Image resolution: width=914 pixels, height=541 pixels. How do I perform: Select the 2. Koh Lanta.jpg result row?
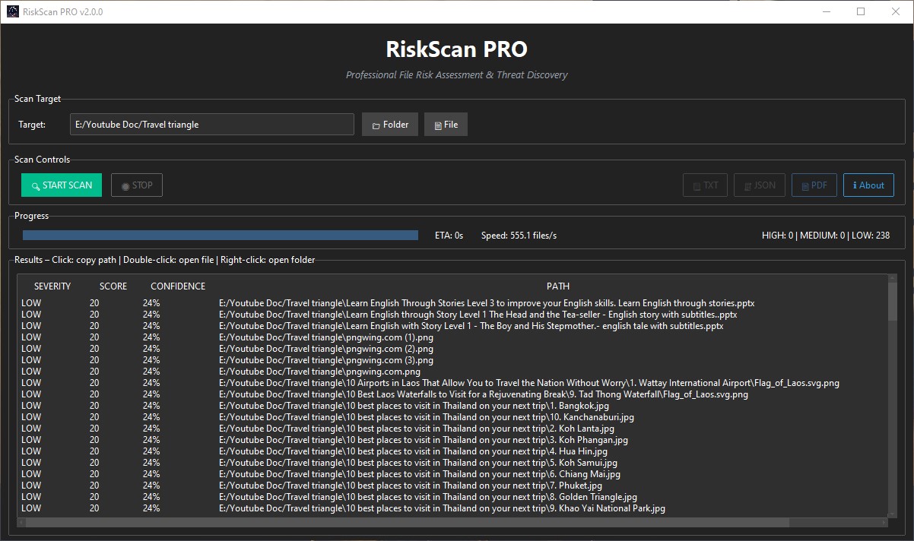click(452, 429)
